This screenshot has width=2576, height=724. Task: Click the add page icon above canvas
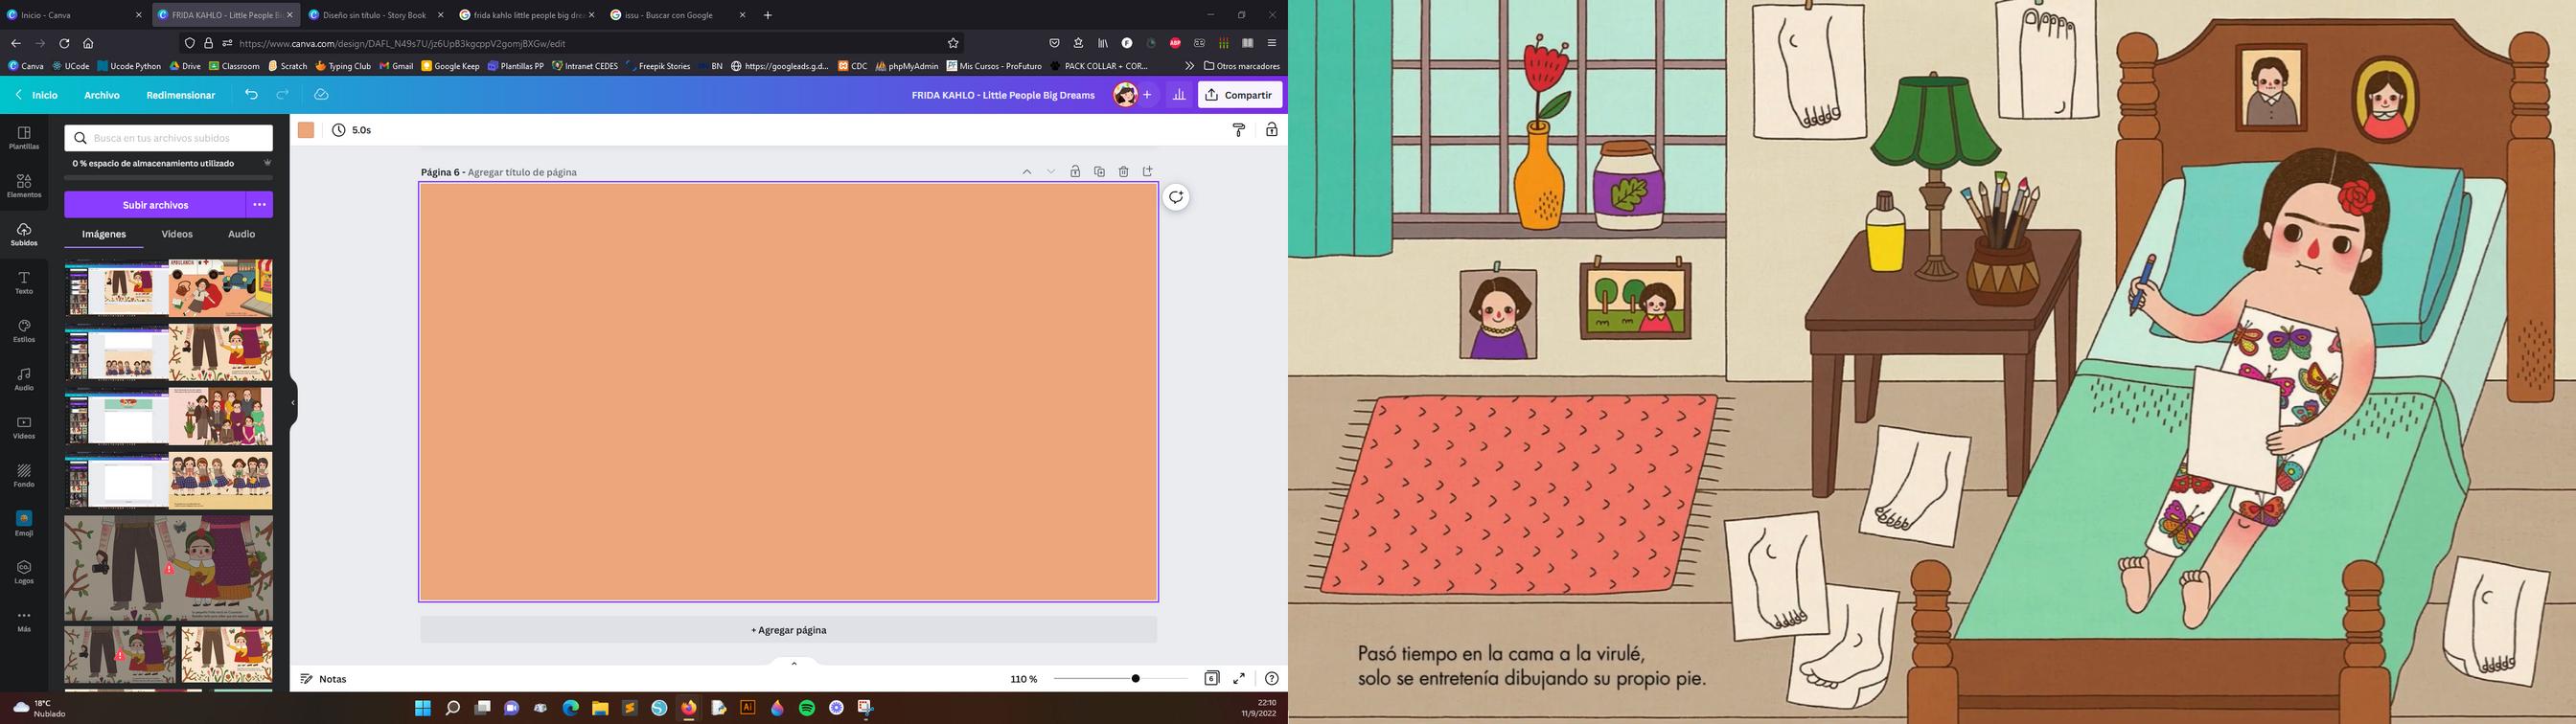pyautogui.click(x=1147, y=172)
